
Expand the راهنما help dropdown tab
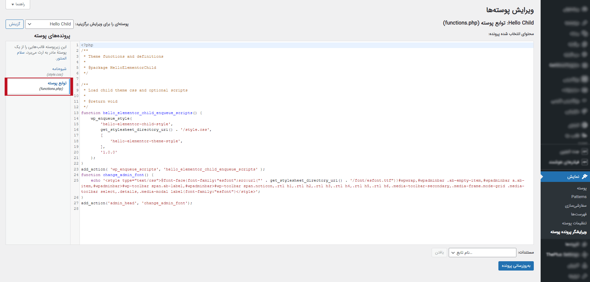coord(18,4)
